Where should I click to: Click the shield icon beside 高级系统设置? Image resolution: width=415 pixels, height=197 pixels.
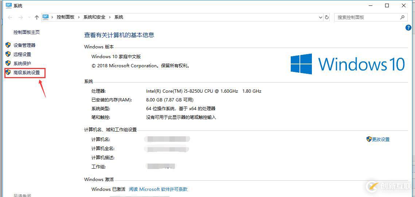(x=8, y=72)
